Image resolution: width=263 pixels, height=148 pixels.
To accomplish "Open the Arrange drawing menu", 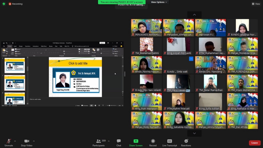I will (x=94, y=51).
